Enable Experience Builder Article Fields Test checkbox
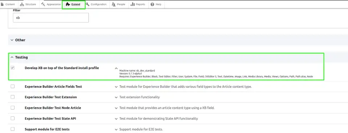The width and height of the screenshot is (348, 133). [x=13, y=86]
